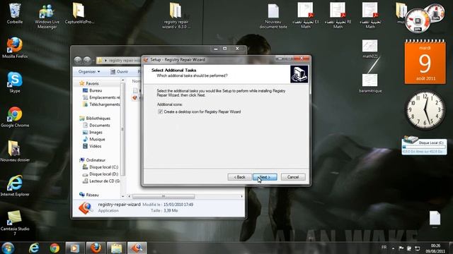Open Lecteur de CD in Explorer sidebar
453x254 pixels.
(101, 181)
